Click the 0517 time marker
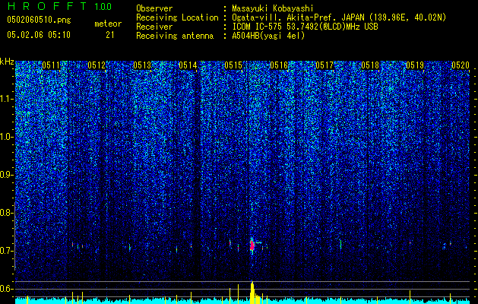This screenshot has height=304, width=478. (324, 65)
